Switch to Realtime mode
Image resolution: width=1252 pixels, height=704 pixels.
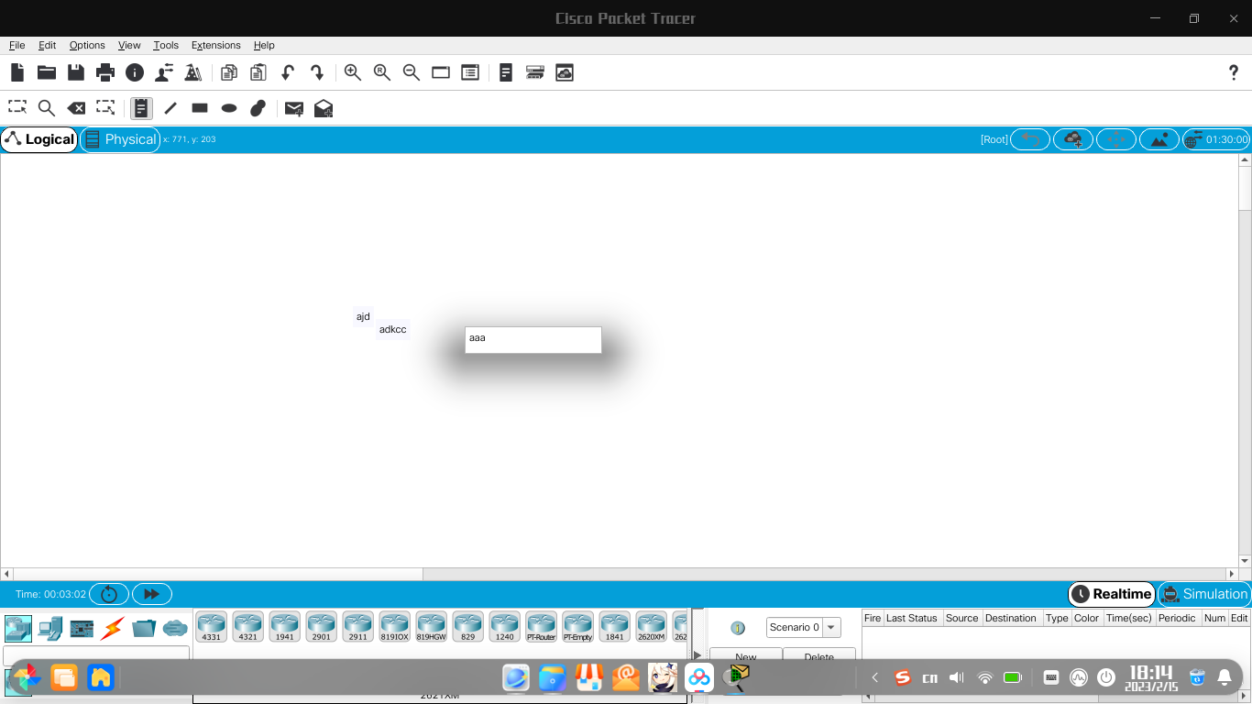tap(1110, 594)
